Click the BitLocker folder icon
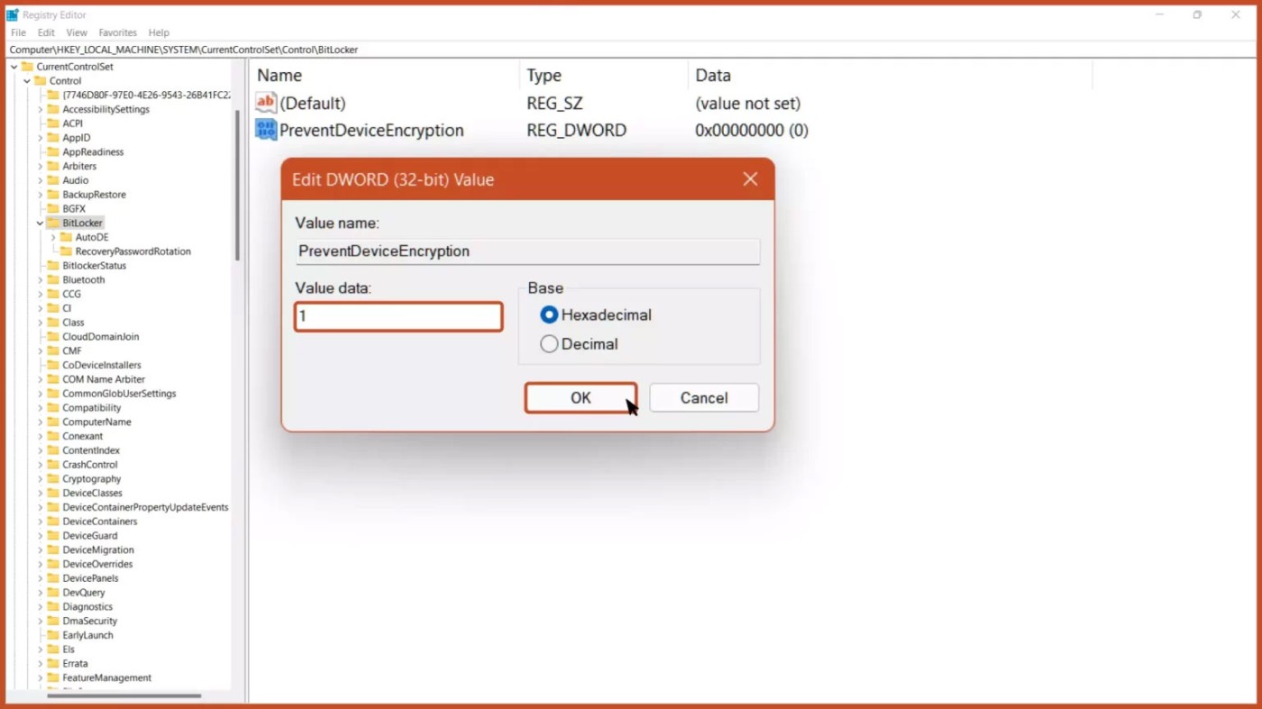The width and height of the screenshot is (1262, 709). [x=52, y=223]
